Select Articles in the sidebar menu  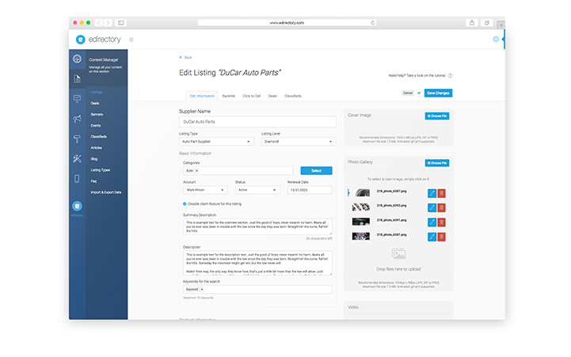(97, 148)
